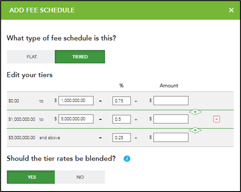241x192 pixels.
Task: Click the 0.25 percent field
Action: tap(122, 138)
